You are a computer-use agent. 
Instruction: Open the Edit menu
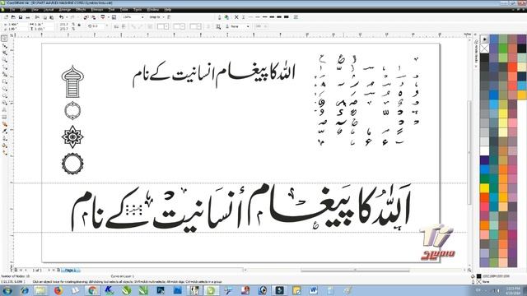23,10
